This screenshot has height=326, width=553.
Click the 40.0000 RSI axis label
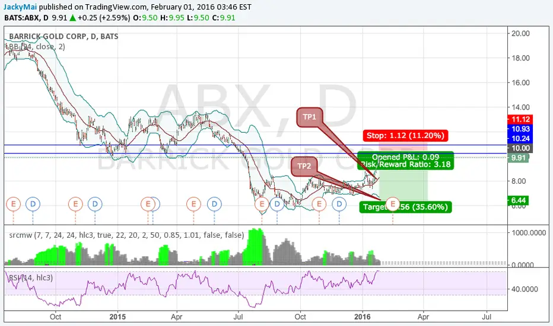(525, 289)
